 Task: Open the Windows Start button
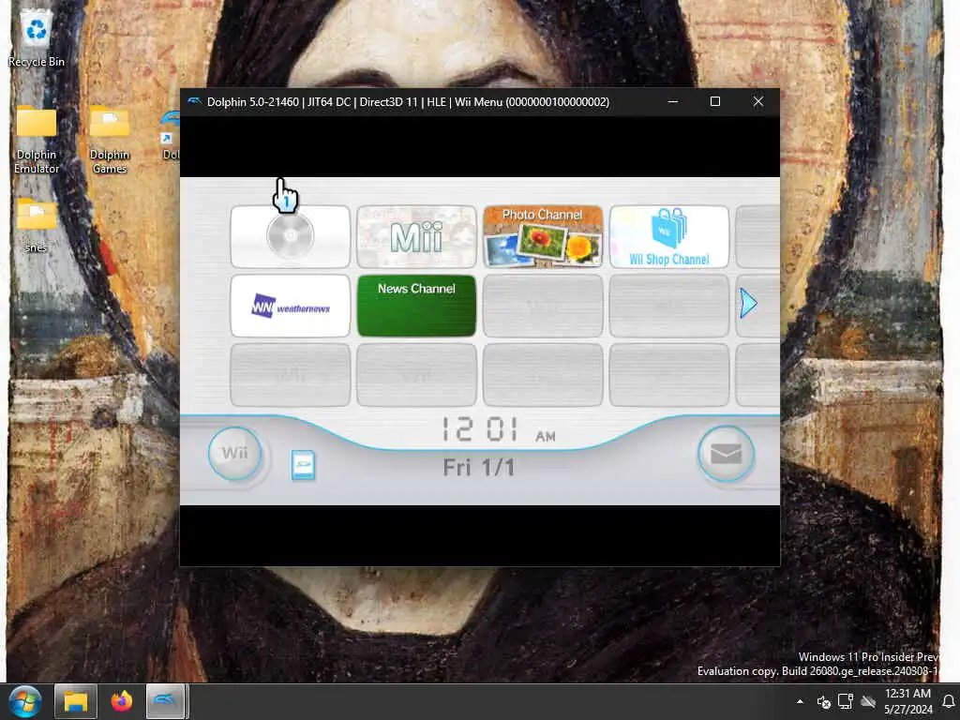pyautogui.click(x=25, y=701)
